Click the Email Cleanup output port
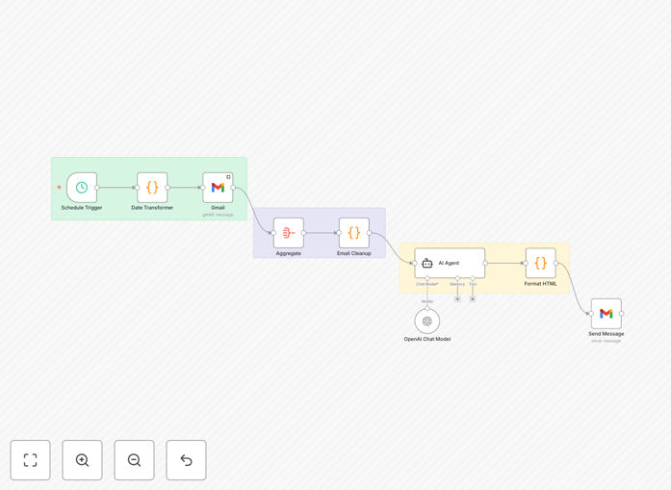 click(370, 233)
